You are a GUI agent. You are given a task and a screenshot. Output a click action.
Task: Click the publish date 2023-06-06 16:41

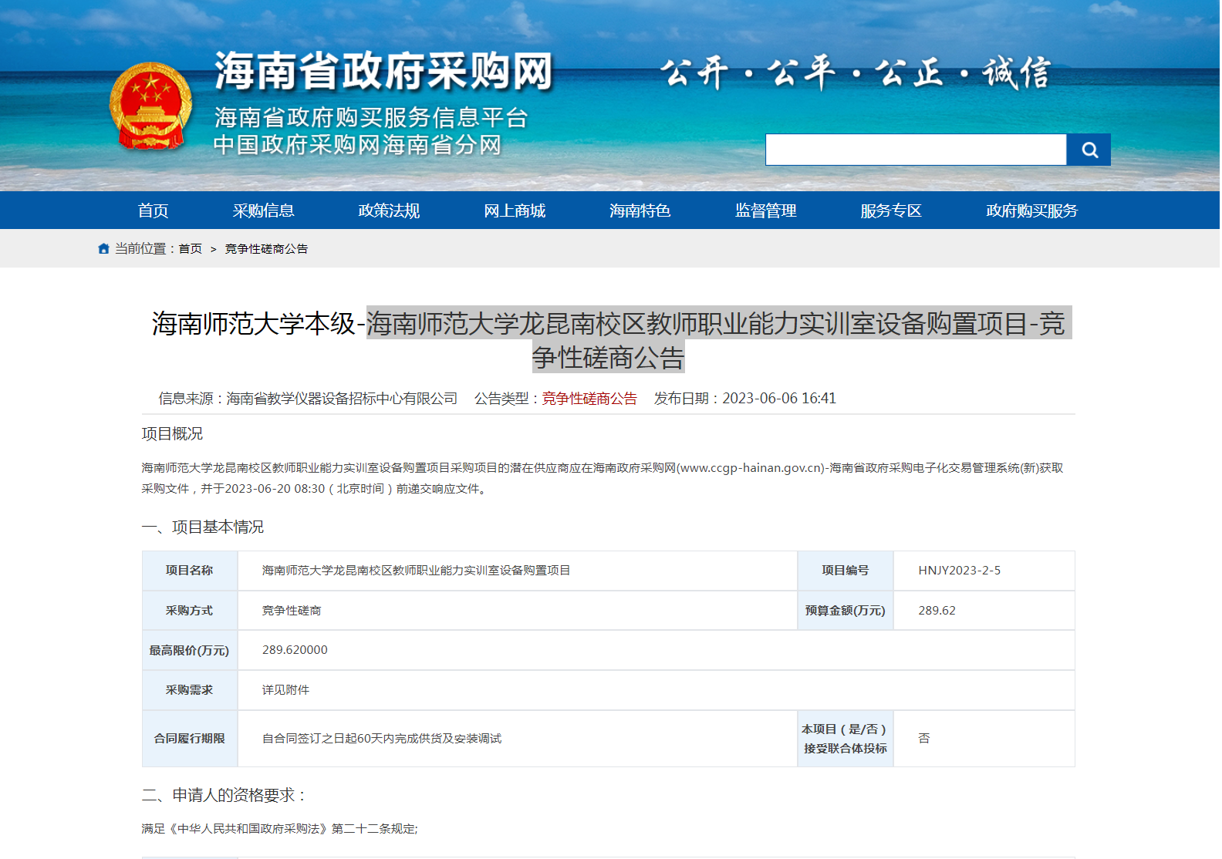[x=779, y=398]
